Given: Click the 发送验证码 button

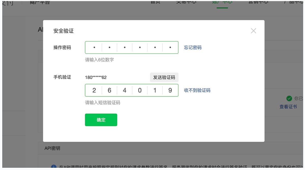Looking at the screenshot, I should pos(164,77).
